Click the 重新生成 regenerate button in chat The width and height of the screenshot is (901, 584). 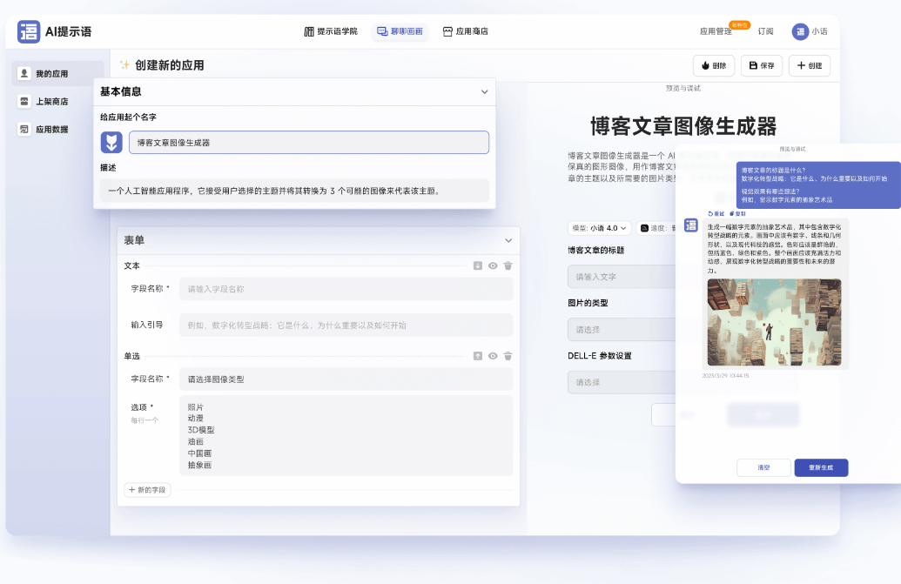click(x=820, y=467)
